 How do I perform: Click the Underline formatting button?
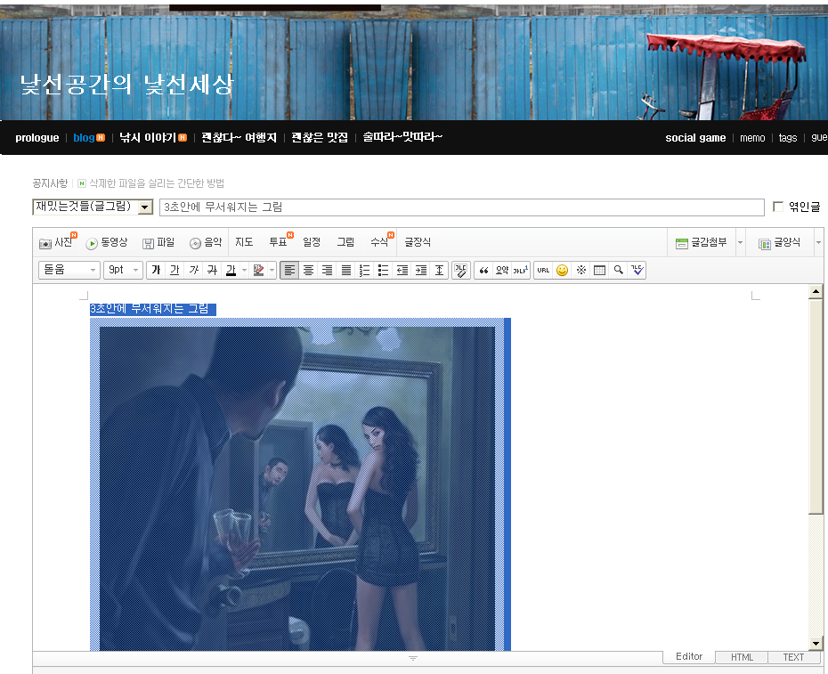(x=175, y=270)
